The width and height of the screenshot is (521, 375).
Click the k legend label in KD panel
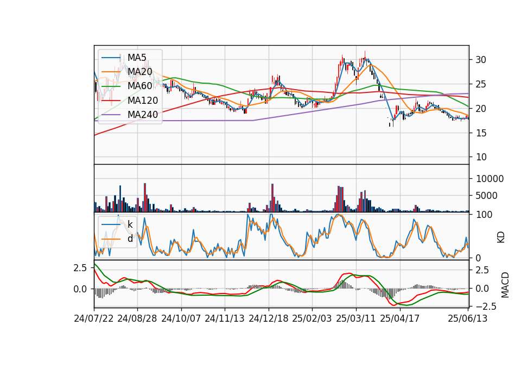[x=130, y=224]
